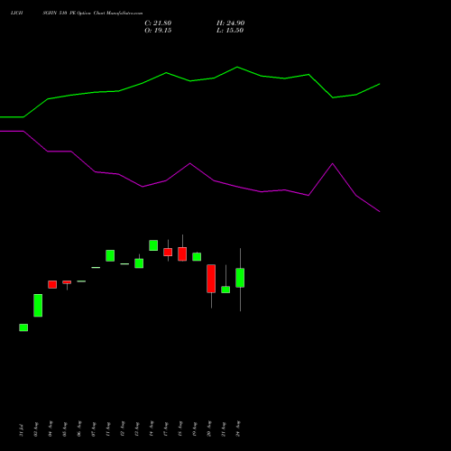Click the green candle above 14 Aug
Viewport: 451px width, 451px height.
point(153,245)
